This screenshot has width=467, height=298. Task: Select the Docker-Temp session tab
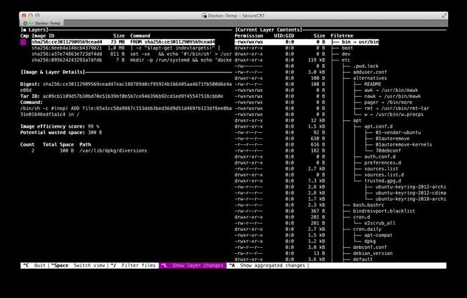pyautogui.click(x=42, y=23)
